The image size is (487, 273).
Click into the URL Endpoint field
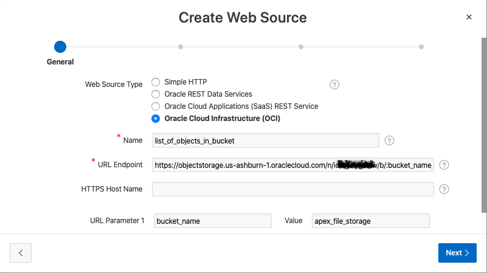tap(292, 165)
